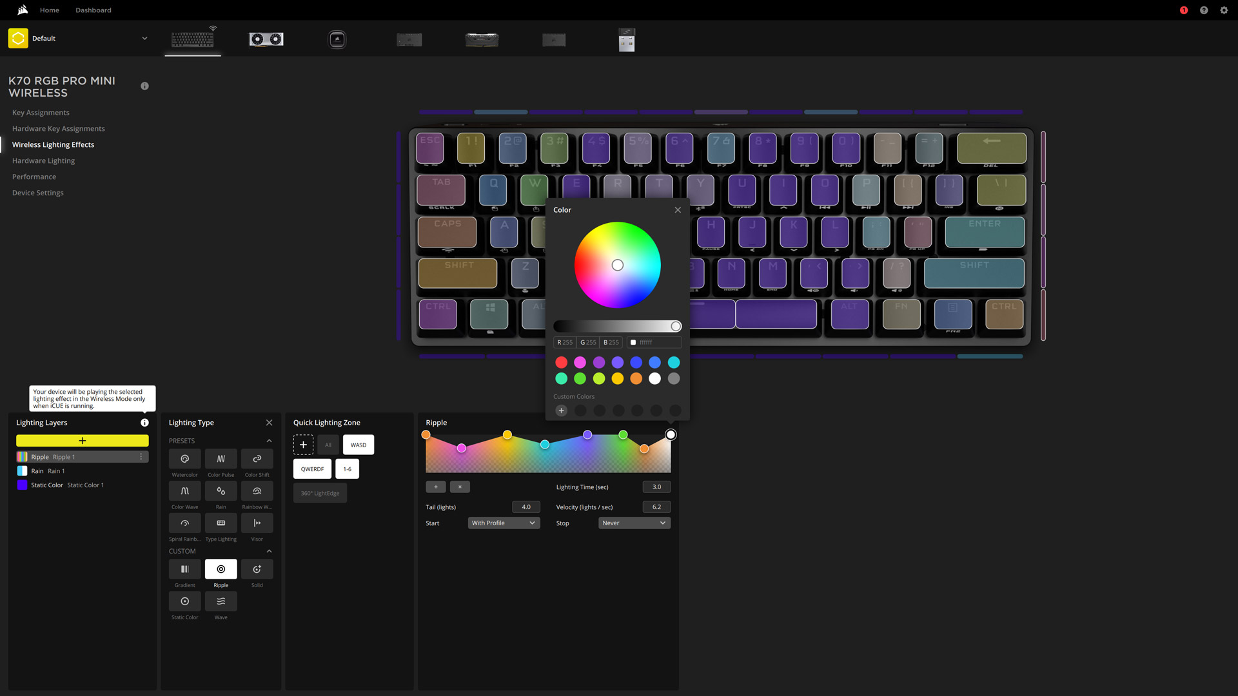
Task: Click the Tail lights value field
Action: point(526,507)
